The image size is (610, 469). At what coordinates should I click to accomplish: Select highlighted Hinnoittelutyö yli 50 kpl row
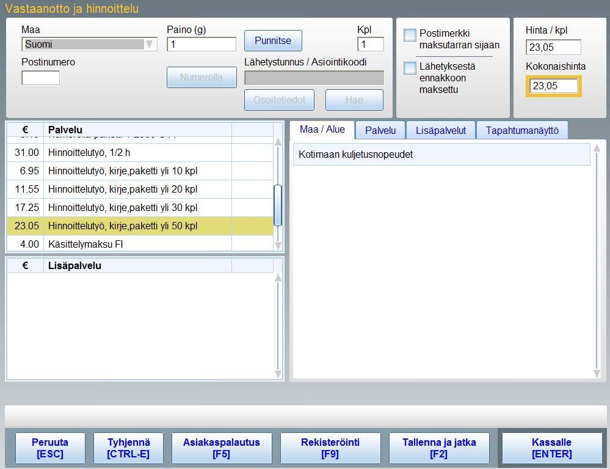point(140,226)
